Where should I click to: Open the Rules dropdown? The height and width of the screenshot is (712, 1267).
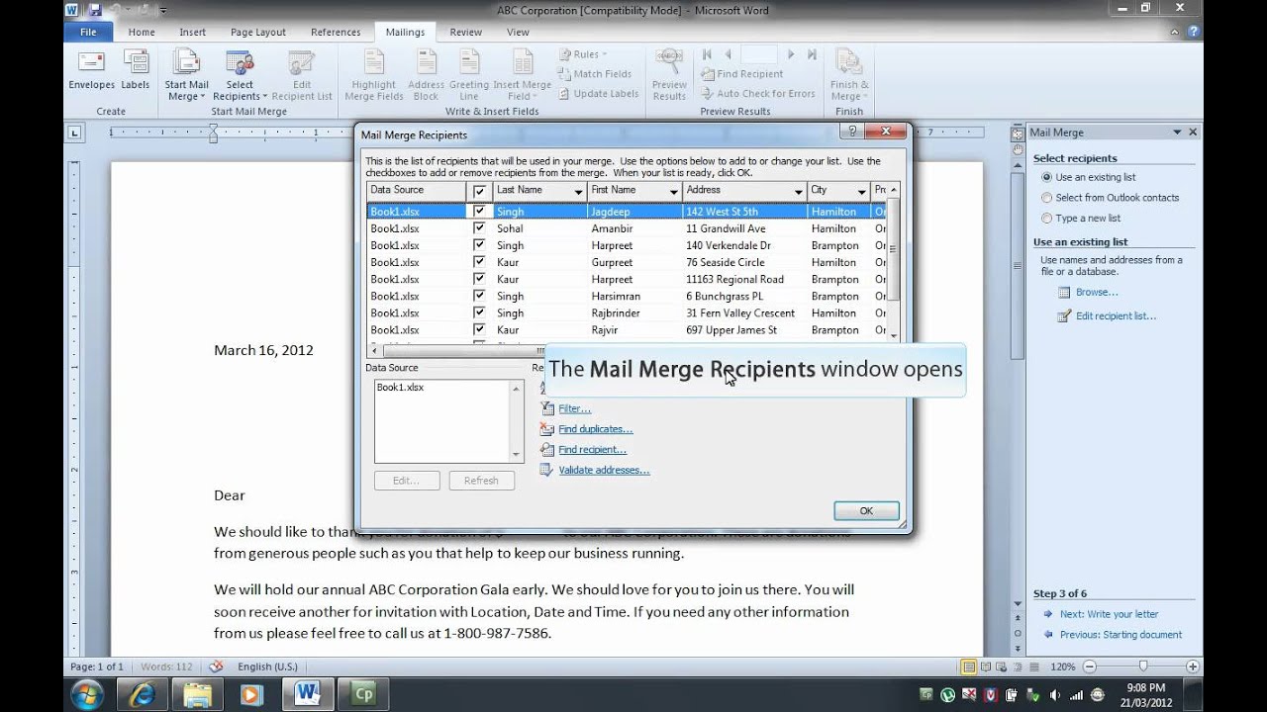[583, 54]
